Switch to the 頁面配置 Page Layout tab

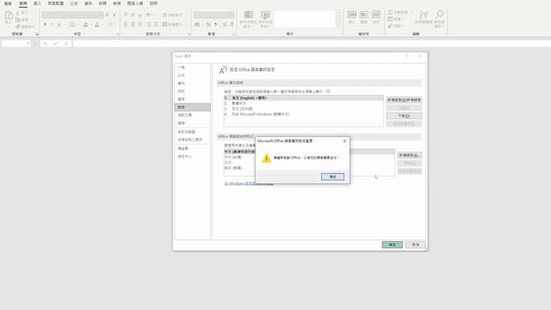point(55,3)
